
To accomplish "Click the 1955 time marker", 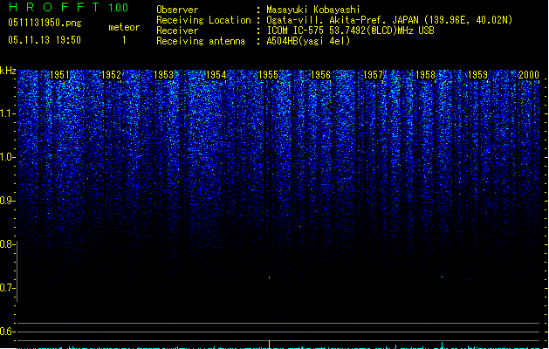I will [268, 75].
